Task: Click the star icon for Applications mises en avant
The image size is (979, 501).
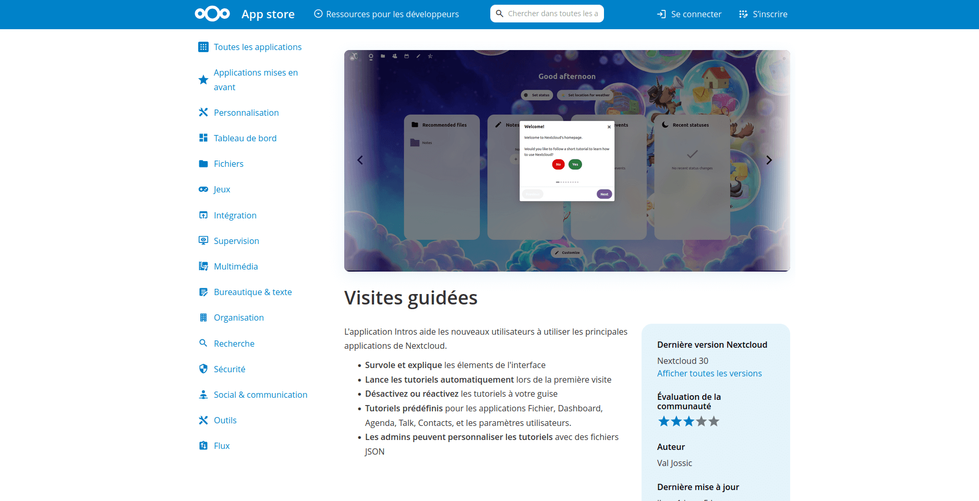Action: 203,80
